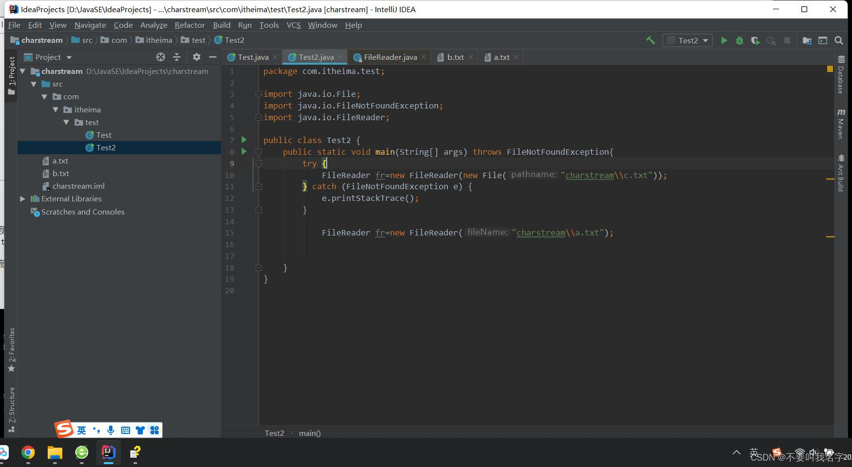The image size is (852, 467).
Task: Fold the import block at line 3
Action: click(x=259, y=94)
